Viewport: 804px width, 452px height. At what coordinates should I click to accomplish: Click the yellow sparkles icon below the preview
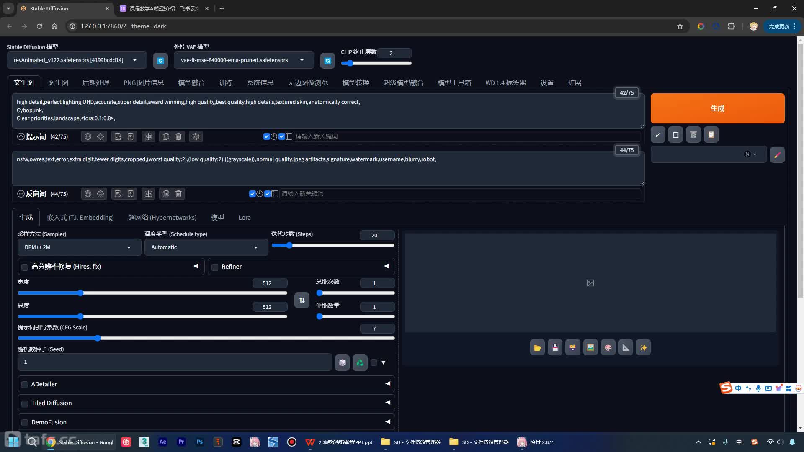(643, 347)
